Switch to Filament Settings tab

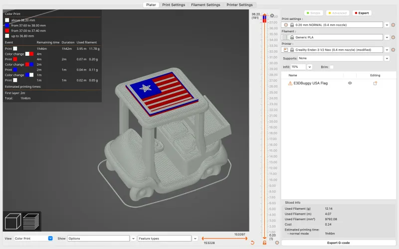click(205, 5)
